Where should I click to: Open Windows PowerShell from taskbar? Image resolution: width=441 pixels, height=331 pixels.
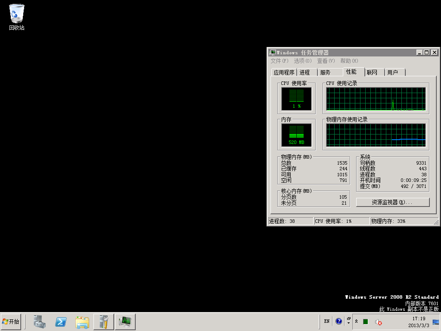click(x=61, y=322)
